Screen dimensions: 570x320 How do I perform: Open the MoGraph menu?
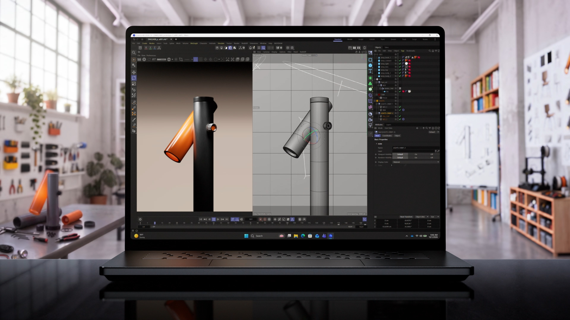click(194, 43)
